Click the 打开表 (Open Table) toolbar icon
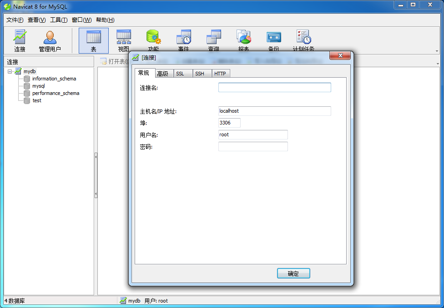 (x=103, y=61)
